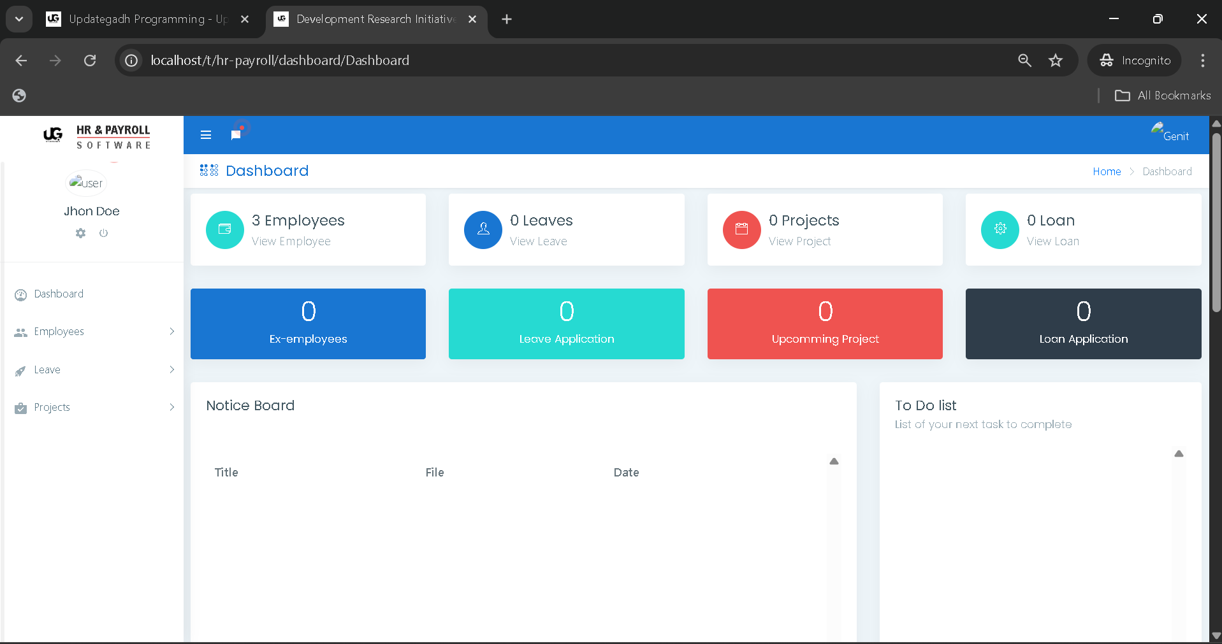Open the notification flag icon in header
The height and width of the screenshot is (644, 1222).
tap(236, 134)
